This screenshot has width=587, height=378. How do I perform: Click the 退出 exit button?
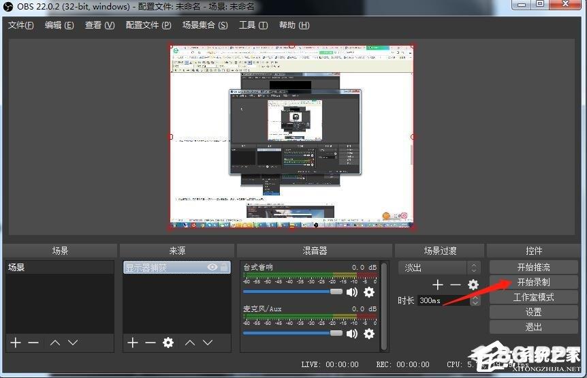click(x=533, y=327)
